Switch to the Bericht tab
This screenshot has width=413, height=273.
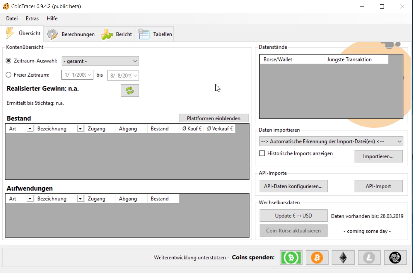tap(116, 34)
